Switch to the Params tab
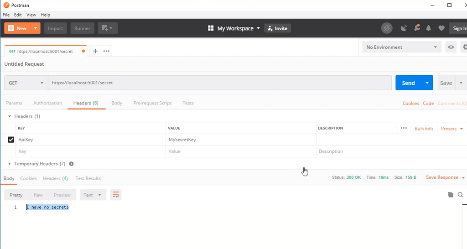The image size is (467, 249). [x=14, y=103]
